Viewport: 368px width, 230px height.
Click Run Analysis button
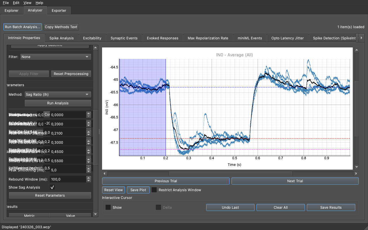coord(58,103)
